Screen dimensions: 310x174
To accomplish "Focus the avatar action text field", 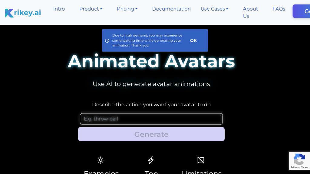I will [151, 119].
